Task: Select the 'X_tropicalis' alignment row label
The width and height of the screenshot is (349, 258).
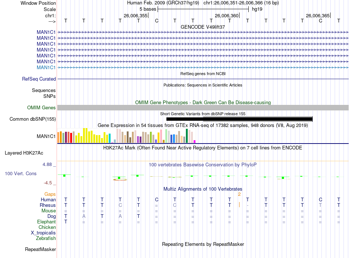Action: (43, 233)
